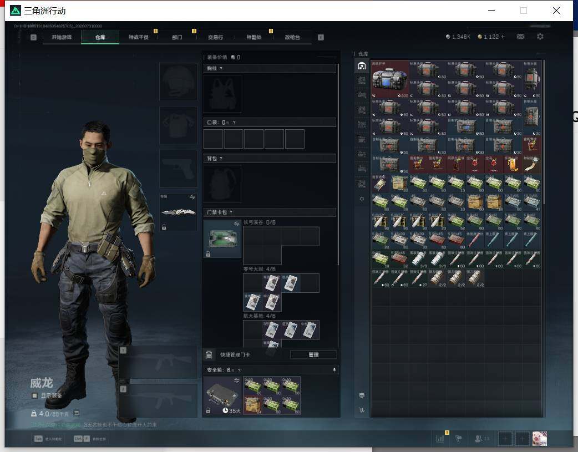Invite teammate with first plus slot
Image resolution: width=578 pixels, height=452 pixels.
click(505, 439)
